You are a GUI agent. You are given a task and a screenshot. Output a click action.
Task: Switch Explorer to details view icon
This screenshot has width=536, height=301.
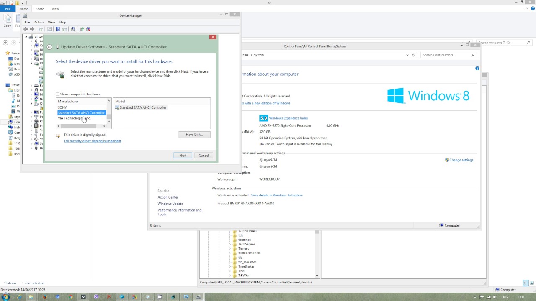click(526, 283)
